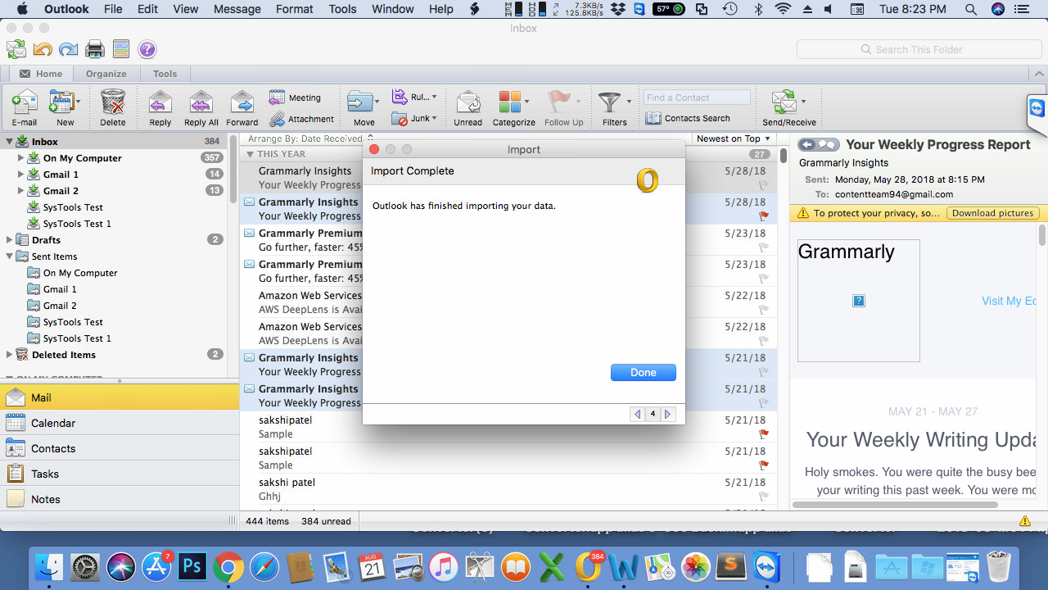Open the Move dropdown arrow
Viewport: 1048px width, 590px height.
pyautogui.click(x=377, y=102)
